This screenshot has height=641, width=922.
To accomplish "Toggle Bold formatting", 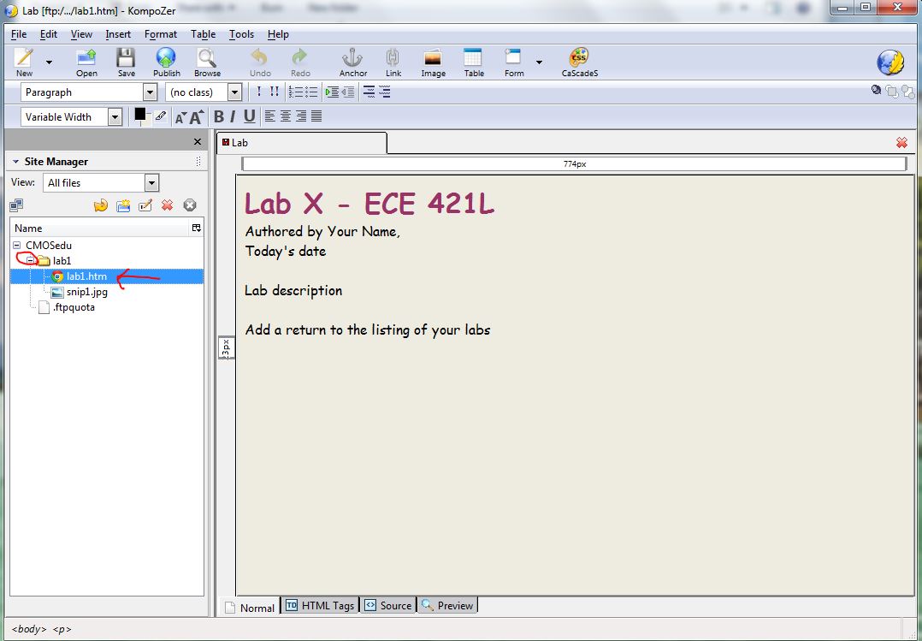I will click(x=219, y=116).
